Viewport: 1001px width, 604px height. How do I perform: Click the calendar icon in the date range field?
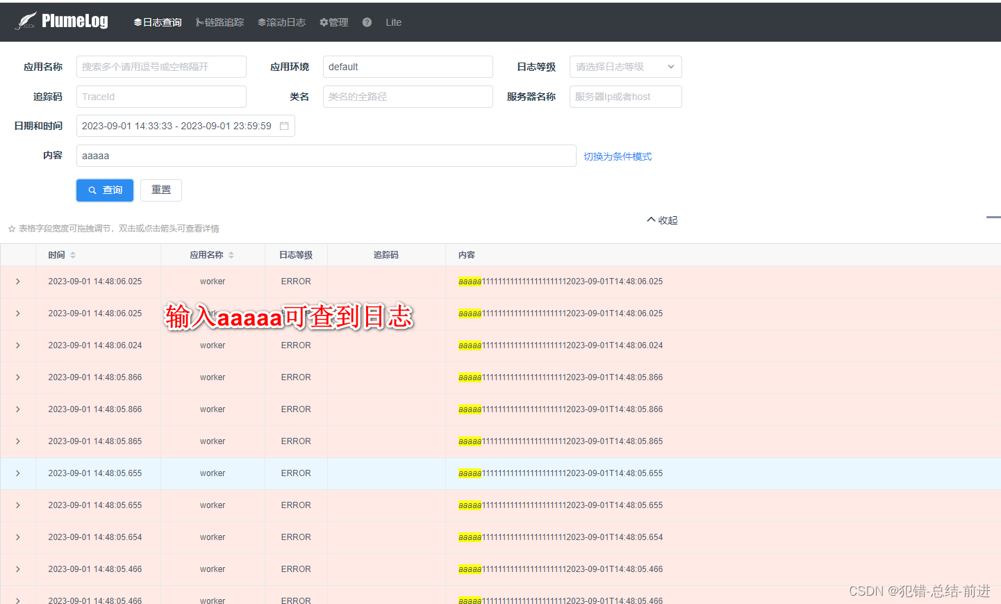(x=285, y=125)
